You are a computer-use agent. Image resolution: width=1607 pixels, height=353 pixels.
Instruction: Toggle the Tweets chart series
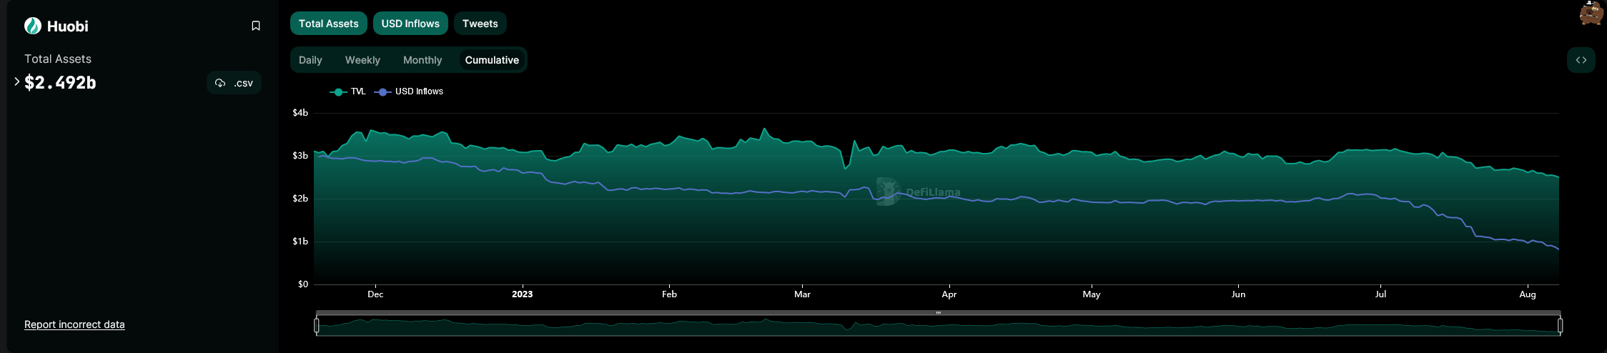pos(480,24)
